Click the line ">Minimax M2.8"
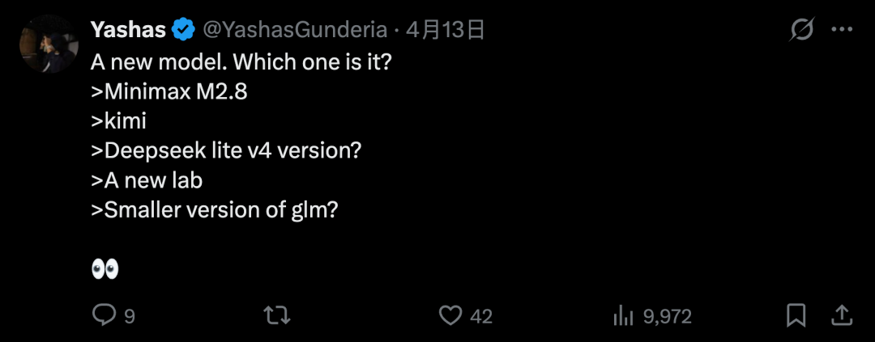Image resolution: width=875 pixels, height=342 pixels. [169, 91]
